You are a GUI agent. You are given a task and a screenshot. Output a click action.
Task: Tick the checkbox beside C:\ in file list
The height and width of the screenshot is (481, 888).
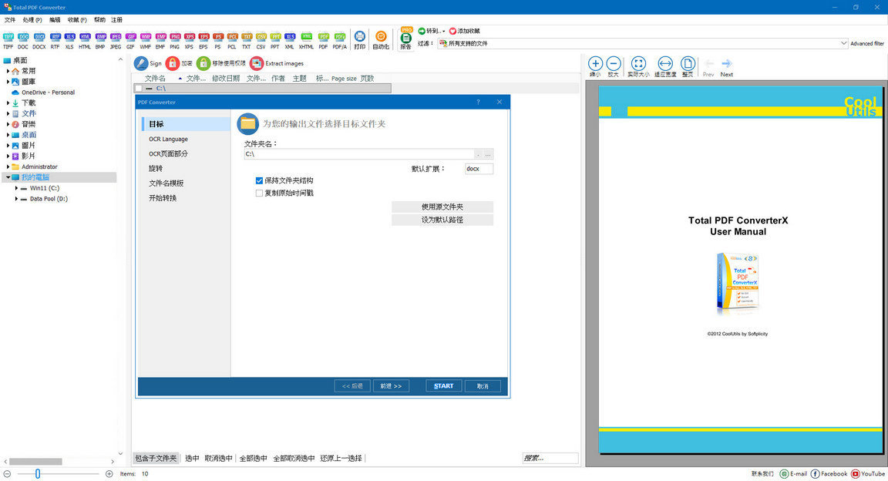point(139,89)
